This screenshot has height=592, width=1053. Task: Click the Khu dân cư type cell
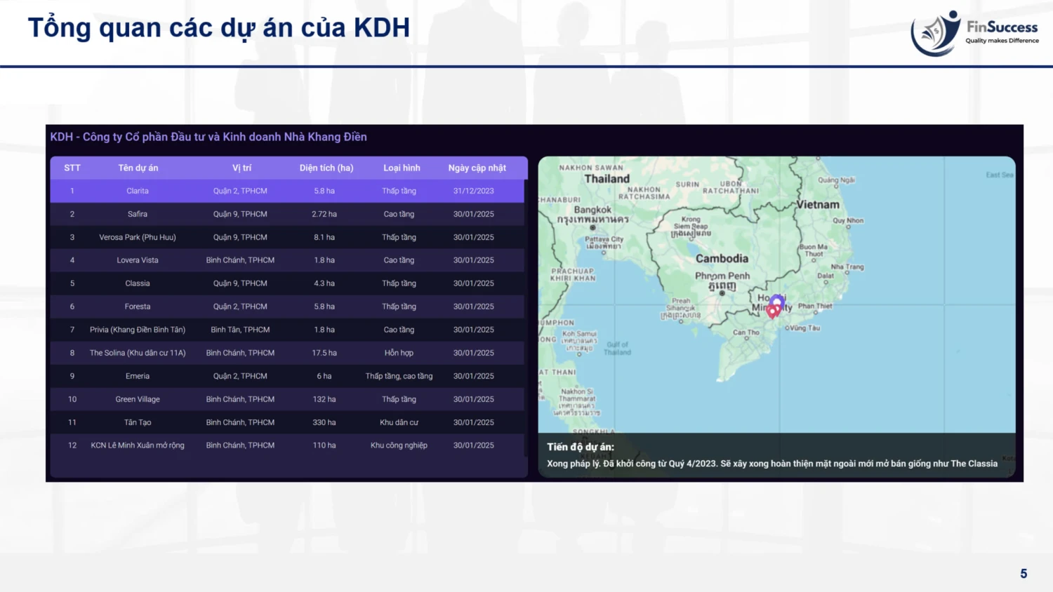pos(399,422)
